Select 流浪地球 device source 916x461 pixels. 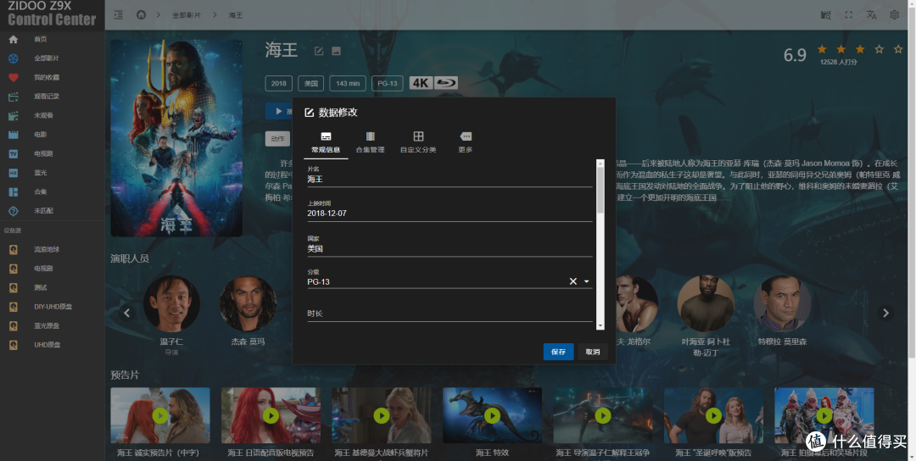(53, 249)
